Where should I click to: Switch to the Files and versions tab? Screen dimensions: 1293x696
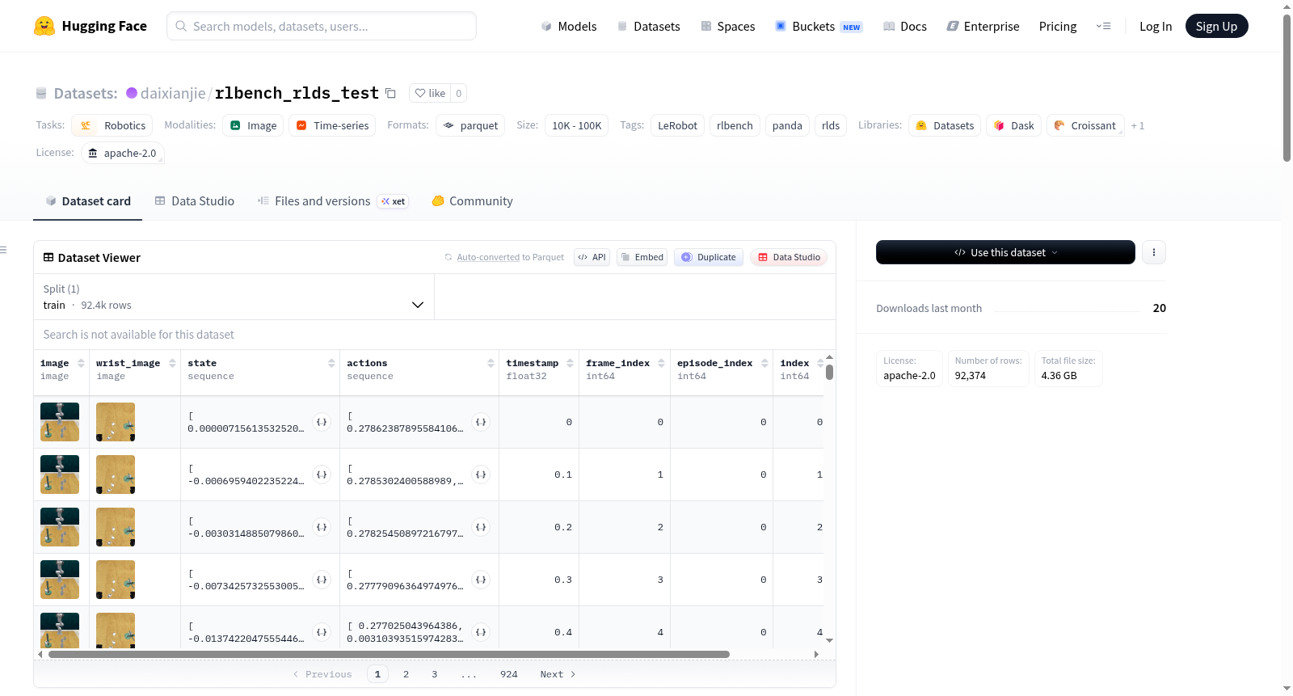tap(333, 201)
